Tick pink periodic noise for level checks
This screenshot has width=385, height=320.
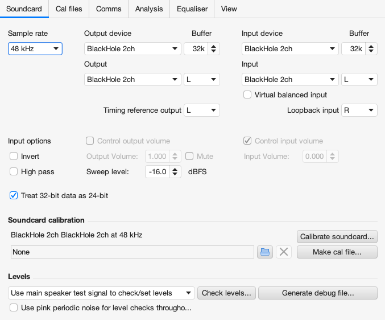pyautogui.click(x=14, y=308)
